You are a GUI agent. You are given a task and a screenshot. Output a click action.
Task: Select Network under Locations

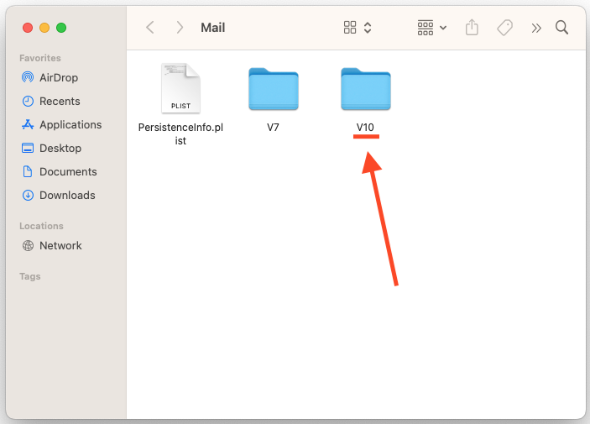point(60,245)
